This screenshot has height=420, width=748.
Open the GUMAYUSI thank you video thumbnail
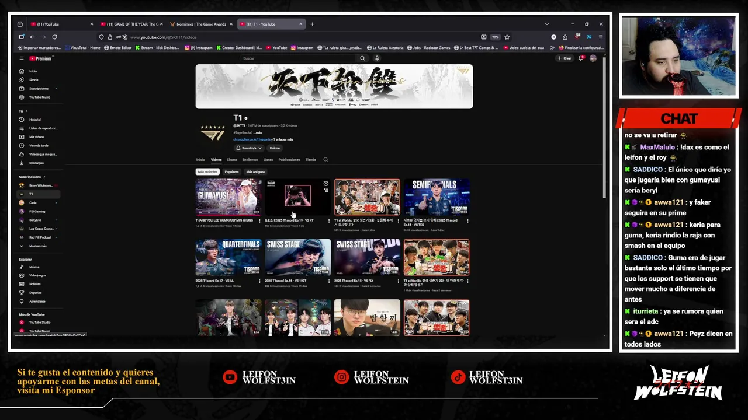point(228,198)
